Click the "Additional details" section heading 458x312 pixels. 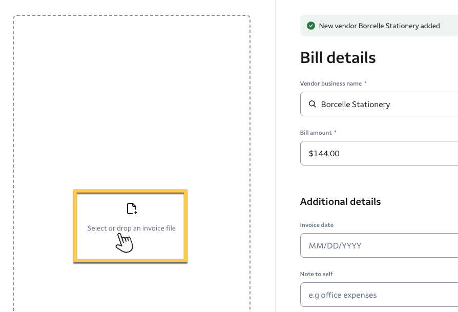[340, 201]
